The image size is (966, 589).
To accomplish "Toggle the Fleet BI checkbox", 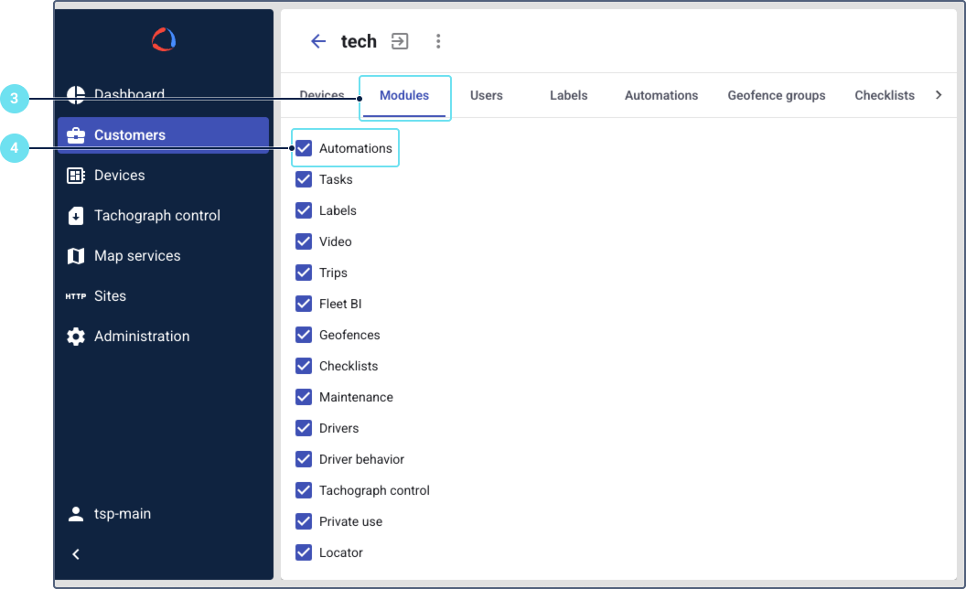I will pyautogui.click(x=304, y=304).
